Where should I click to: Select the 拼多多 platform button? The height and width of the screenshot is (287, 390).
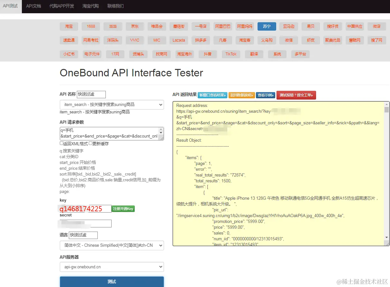pyautogui.click(x=201, y=40)
